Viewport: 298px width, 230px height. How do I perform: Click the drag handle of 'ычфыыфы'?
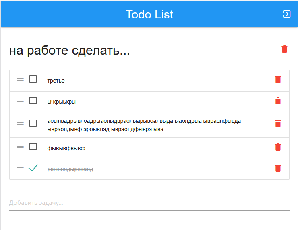20,101
